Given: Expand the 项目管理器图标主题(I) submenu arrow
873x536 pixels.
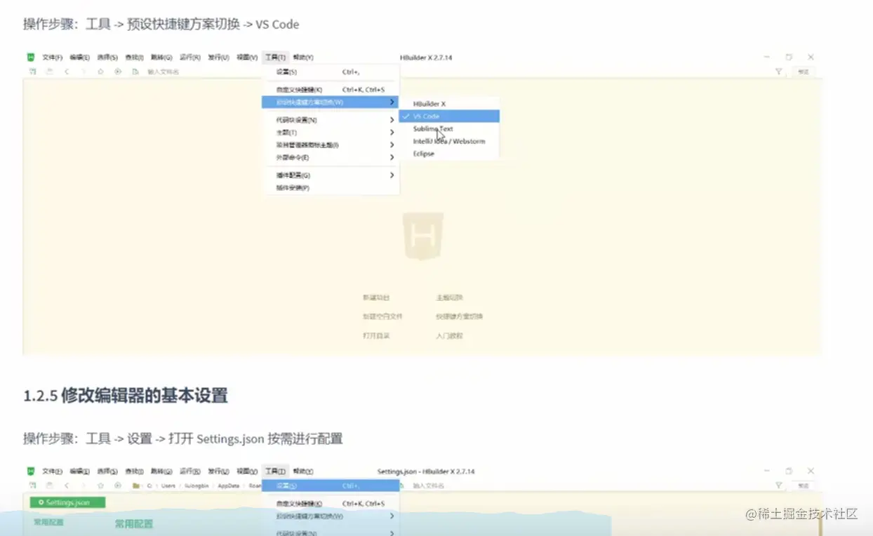Looking at the screenshot, I should coord(392,145).
